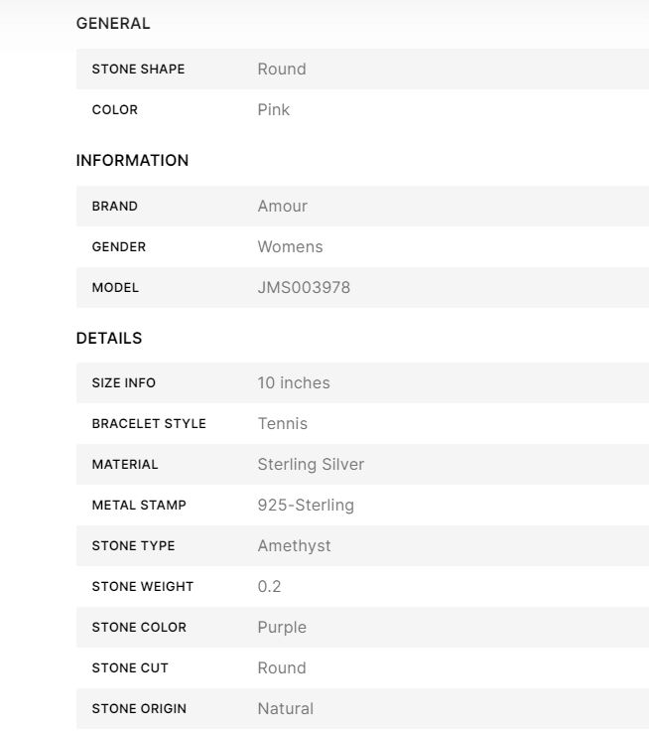Click the Amethyst stone type value
The width and height of the screenshot is (649, 734).
pyautogui.click(x=294, y=546)
